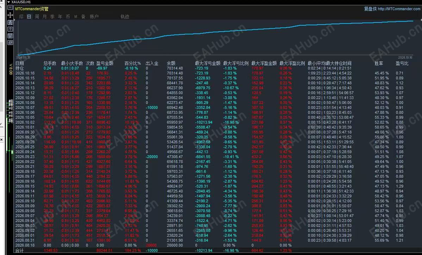Viewport: 422px width, 255px height.
Task: Select the 日 daily tab
Action: [x=29, y=17]
